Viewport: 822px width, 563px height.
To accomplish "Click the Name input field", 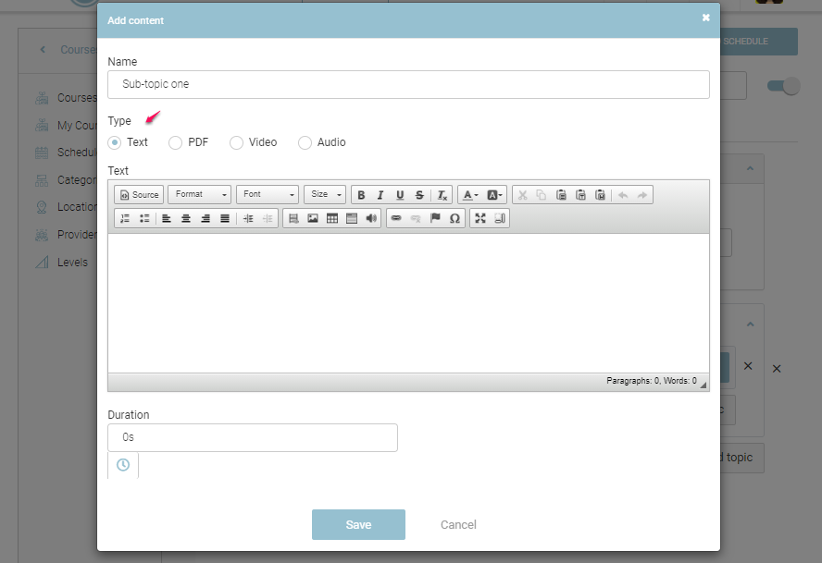I will click(408, 84).
